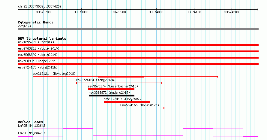The image size is (267, 140).
Task: Click ruler position 33674100
Action: click(x=194, y=12)
